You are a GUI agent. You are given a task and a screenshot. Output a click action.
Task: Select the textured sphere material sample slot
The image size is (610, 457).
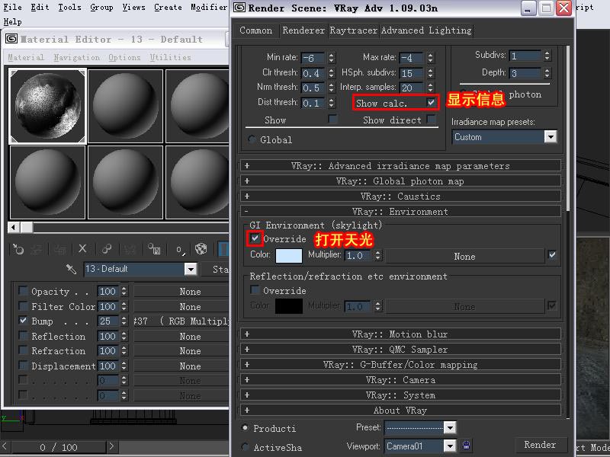coord(47,106)
